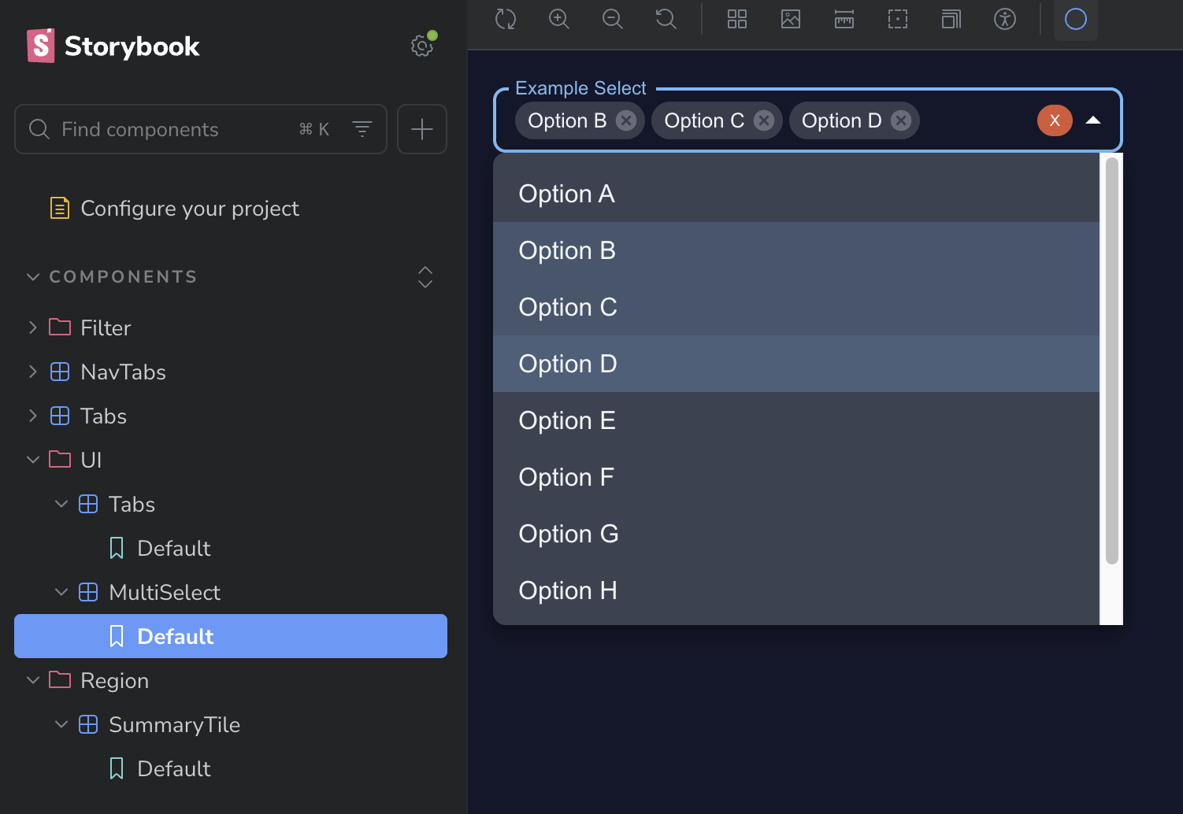This screenshot has width=1183, height=814.
Task: Collapse the SummaryTile component
Action: (61, 724)
